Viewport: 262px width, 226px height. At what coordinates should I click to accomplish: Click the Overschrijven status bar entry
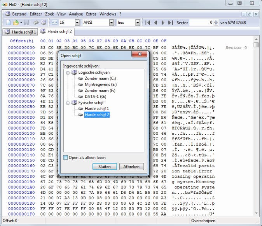click(x=203, y=221)
